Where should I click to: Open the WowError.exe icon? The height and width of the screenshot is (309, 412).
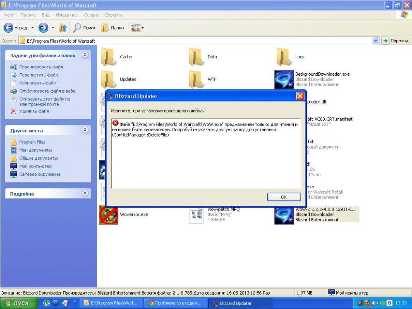108,215
